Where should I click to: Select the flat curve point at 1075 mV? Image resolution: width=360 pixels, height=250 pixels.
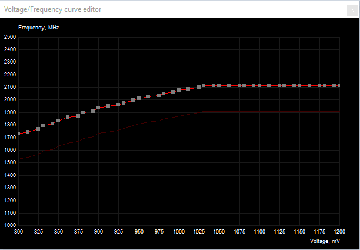point(239,85)
